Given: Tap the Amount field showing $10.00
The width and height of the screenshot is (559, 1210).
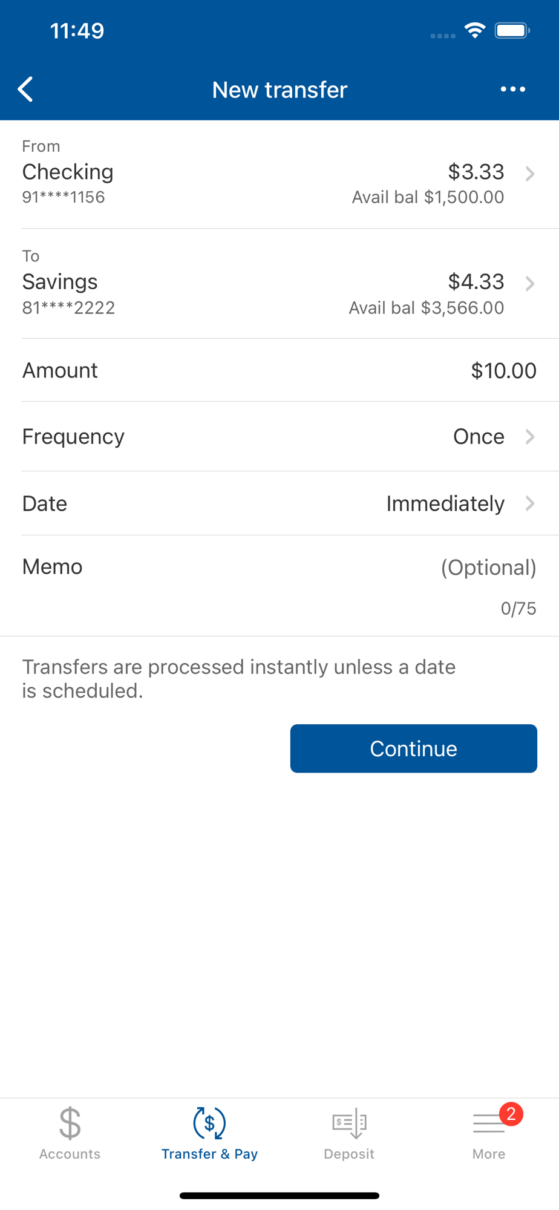Looking at the screenshot, I should (x=503, y=370).
